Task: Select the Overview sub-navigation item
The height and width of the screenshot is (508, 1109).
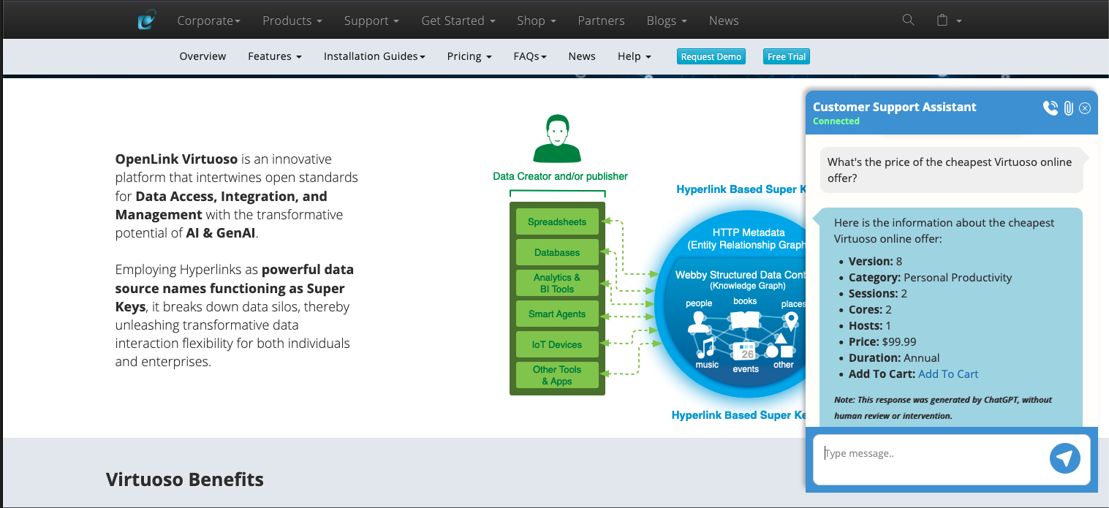Action: point(203,56)
